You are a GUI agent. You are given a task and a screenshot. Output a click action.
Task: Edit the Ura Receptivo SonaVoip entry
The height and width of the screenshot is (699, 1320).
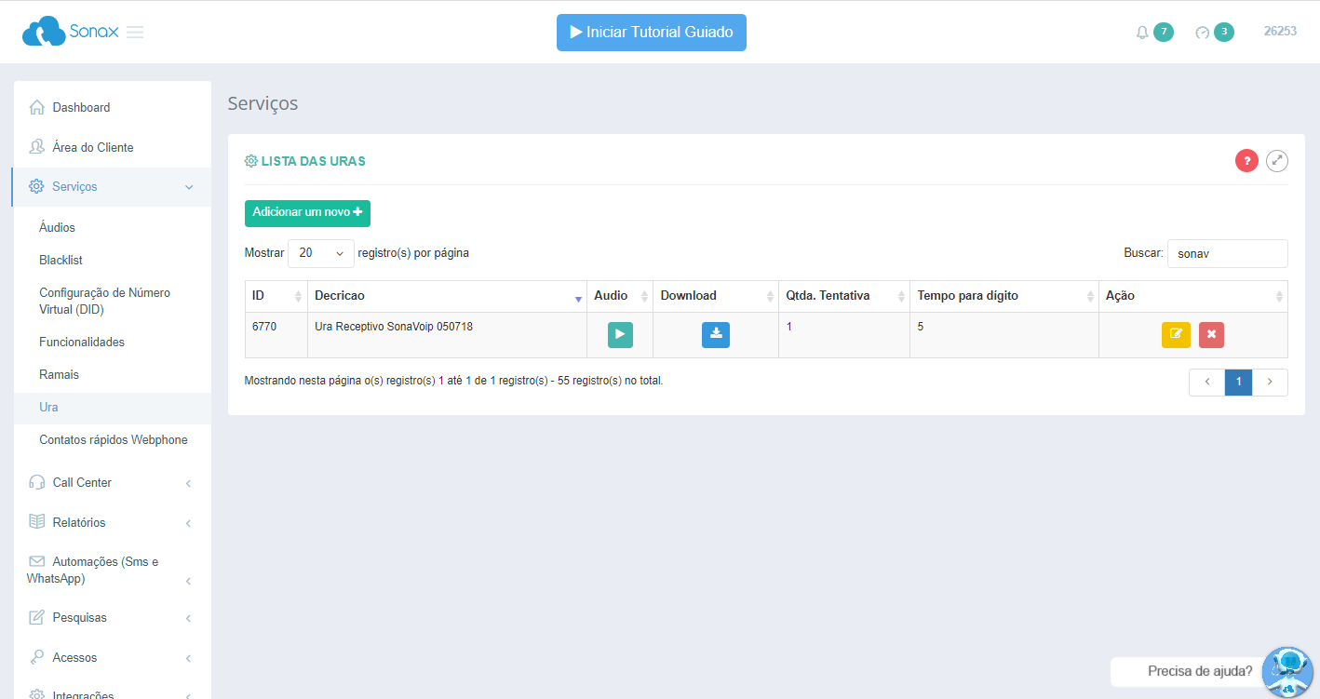[1176, 335]
